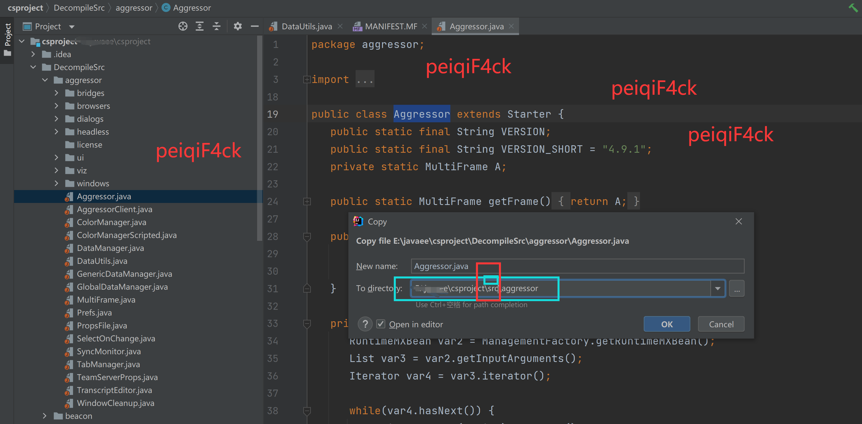Expand the browsers folder
This screenshot has width=862, height=424.
(x=57, y=106)
